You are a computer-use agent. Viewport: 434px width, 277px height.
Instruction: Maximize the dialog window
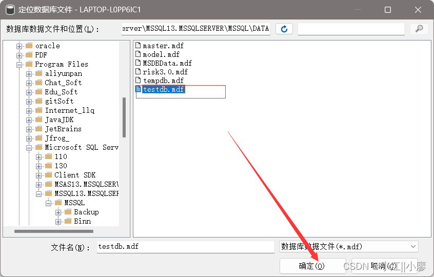(388, 10)
